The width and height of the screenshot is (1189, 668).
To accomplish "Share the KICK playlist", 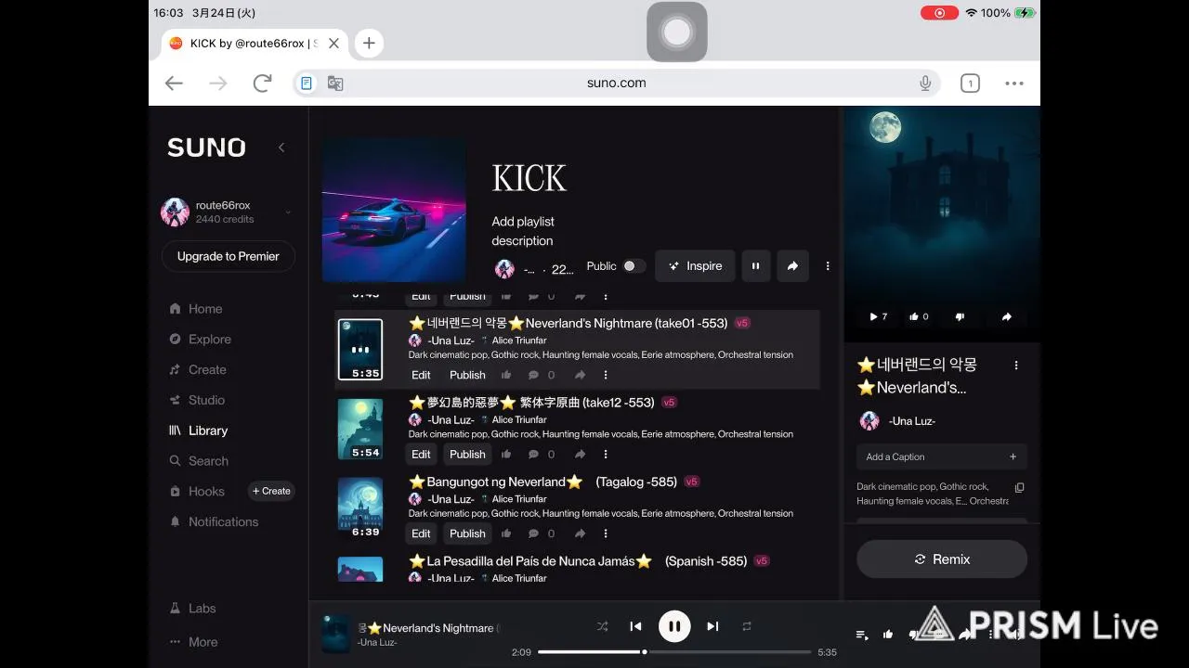I will tap(792, 266).
